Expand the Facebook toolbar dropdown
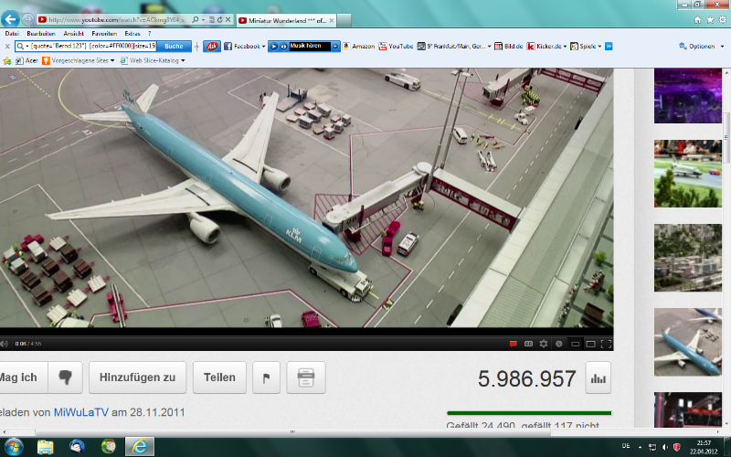 (264, 46)
